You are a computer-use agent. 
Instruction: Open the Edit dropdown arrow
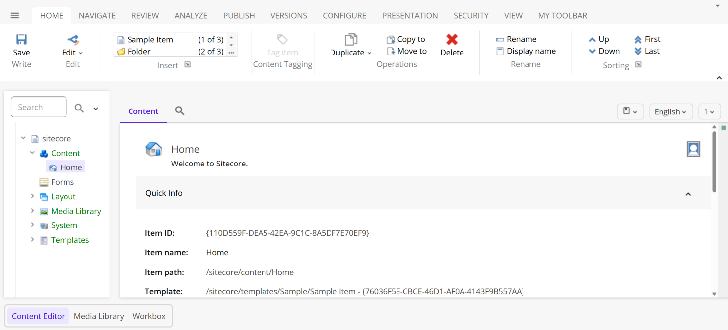pyautogui.click(x=81, y=53)
